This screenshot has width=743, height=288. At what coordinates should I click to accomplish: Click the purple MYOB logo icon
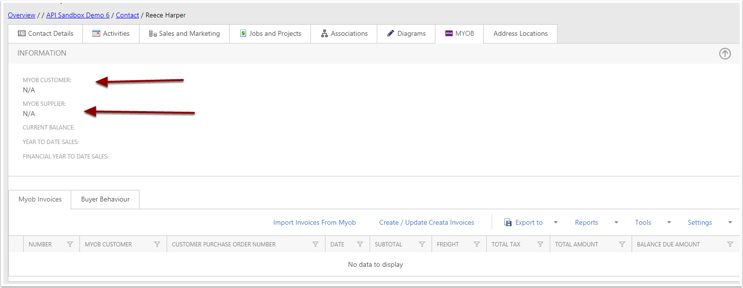click(449, 33)
